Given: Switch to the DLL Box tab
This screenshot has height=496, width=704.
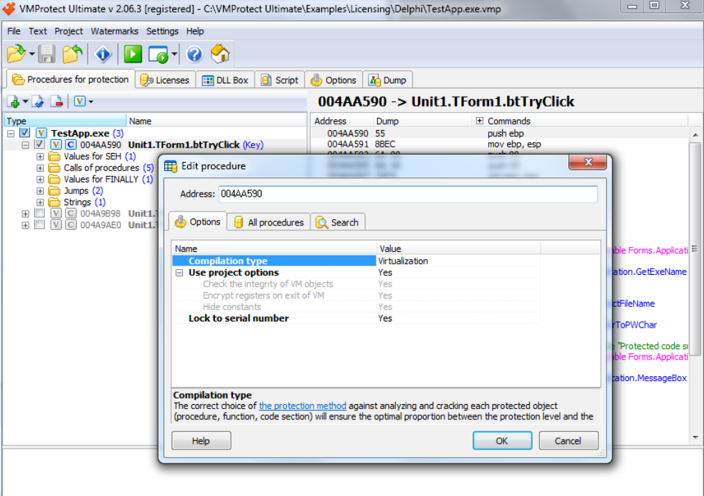Looking at the screenshot, I should pyautogui.click(x=225, y=80).
